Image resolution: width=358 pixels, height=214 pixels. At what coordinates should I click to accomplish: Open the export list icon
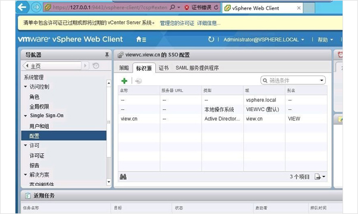(320, 177)
